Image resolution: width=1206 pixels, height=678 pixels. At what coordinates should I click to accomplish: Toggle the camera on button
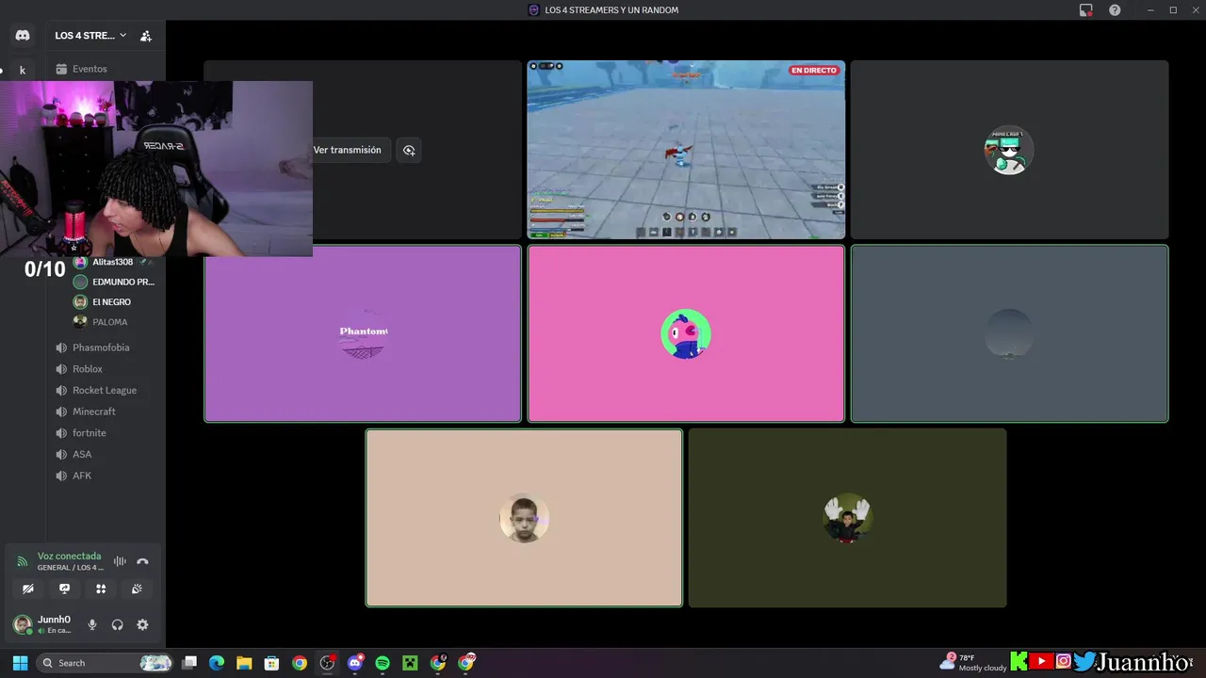(x=28, y=589)
